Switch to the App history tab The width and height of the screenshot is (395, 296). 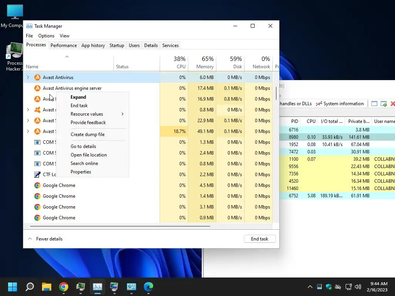click(x=93, y=45)
